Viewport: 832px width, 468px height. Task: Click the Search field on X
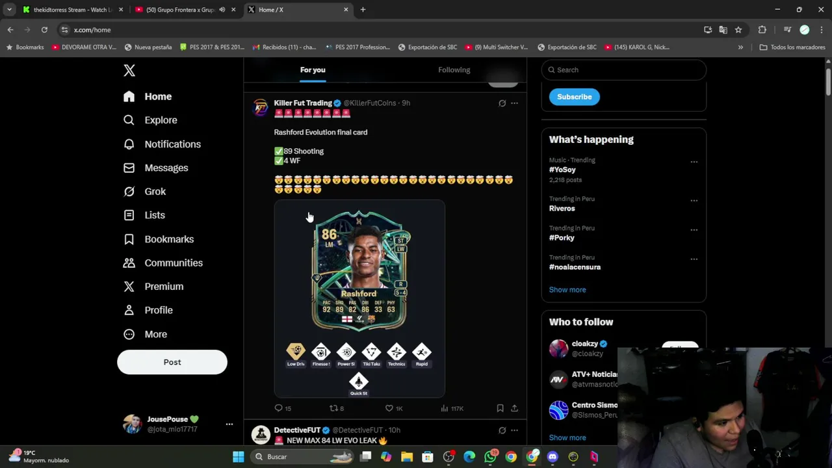[623, 70]
